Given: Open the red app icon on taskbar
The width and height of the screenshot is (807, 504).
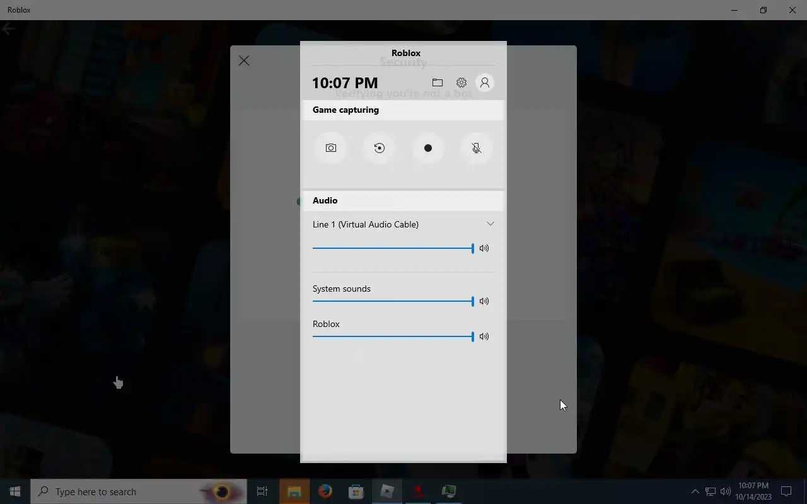Looking at the screenshot, I should pyautogui.click(x=418, y=491).
